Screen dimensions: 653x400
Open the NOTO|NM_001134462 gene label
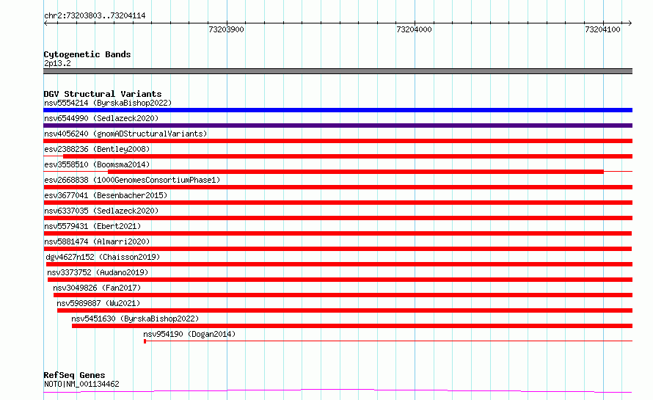coord(81,384)
